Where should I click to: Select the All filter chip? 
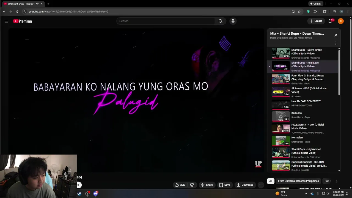point(271,181)
